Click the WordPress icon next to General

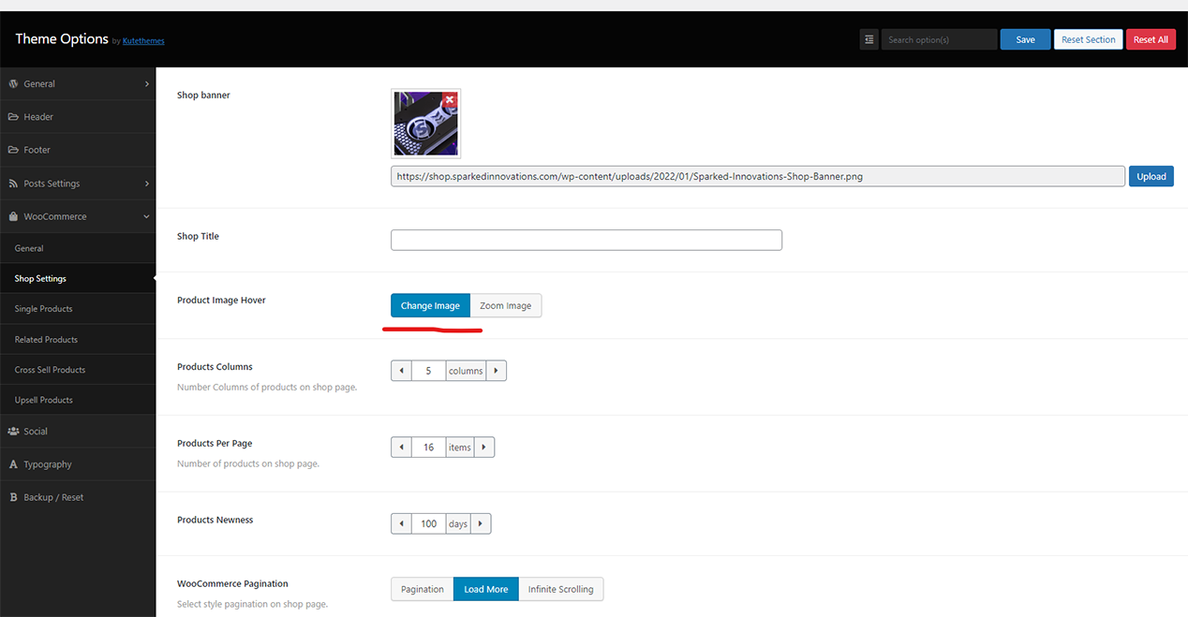(13, 83)
